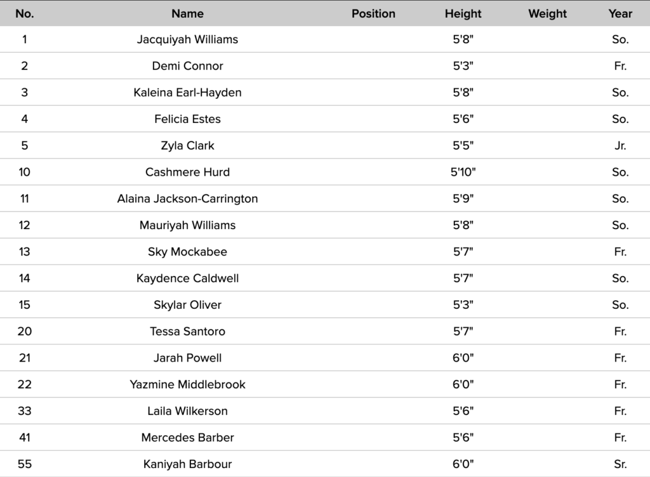Click Mauriyah Williams' name
Screen dimensions: 650x477
click(x=187, y=226)
